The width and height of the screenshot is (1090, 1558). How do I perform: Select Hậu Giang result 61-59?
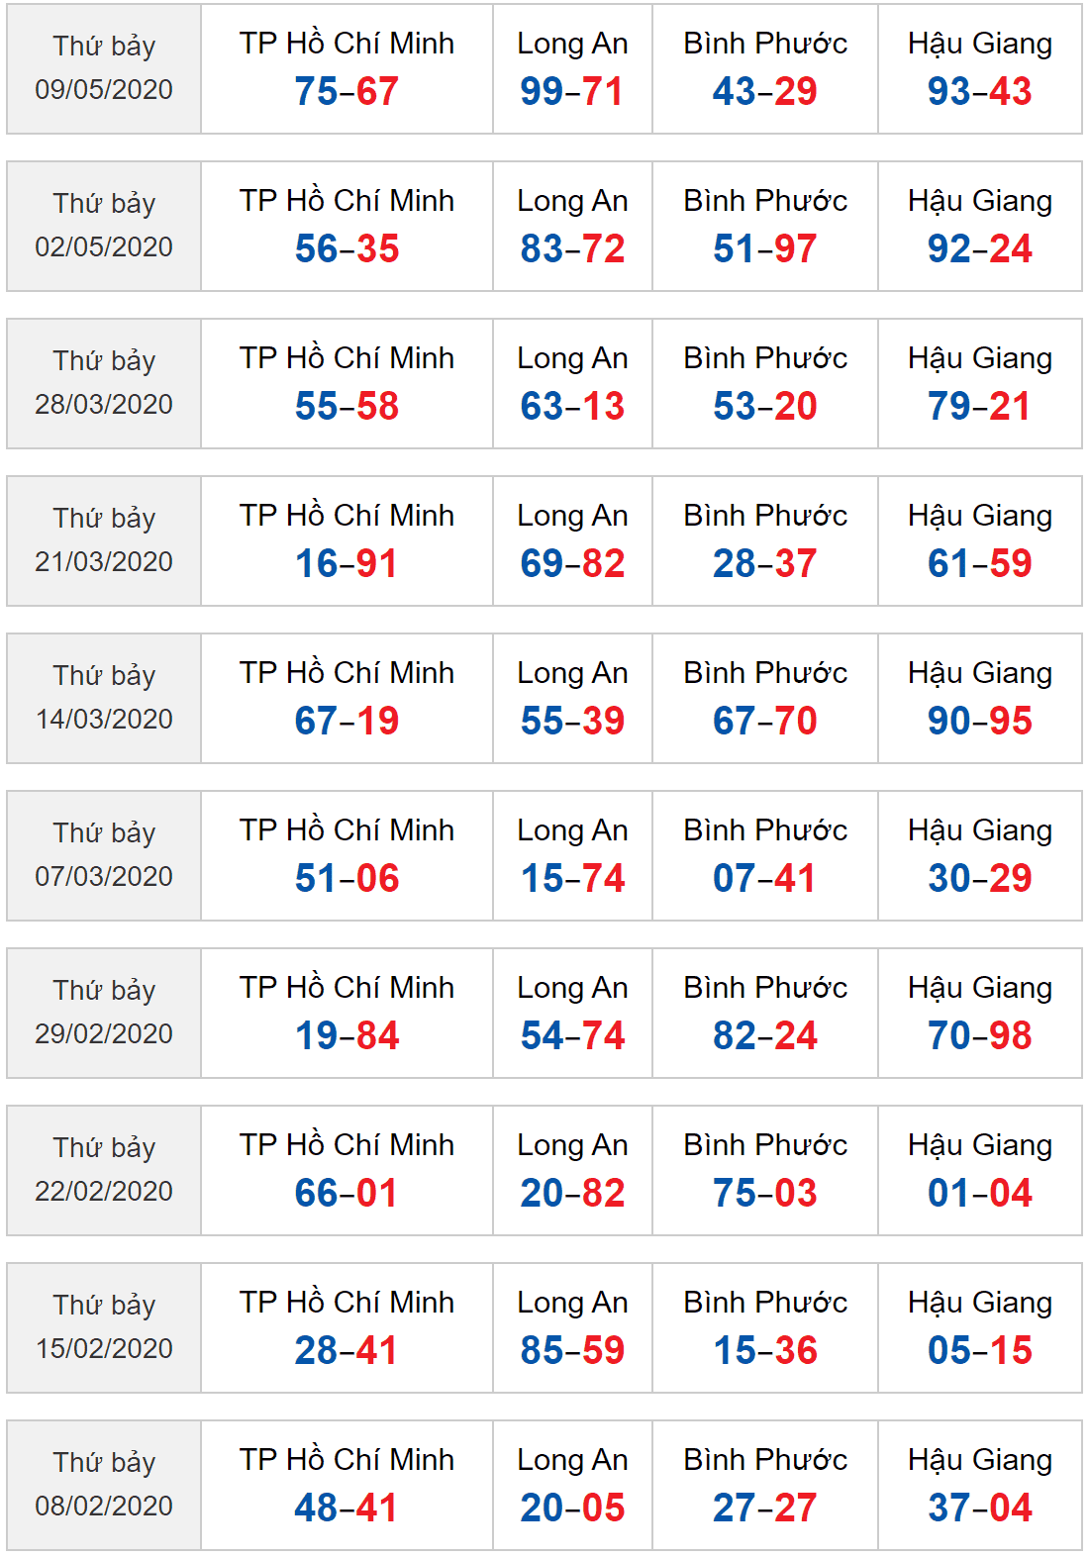pos(980,563)
